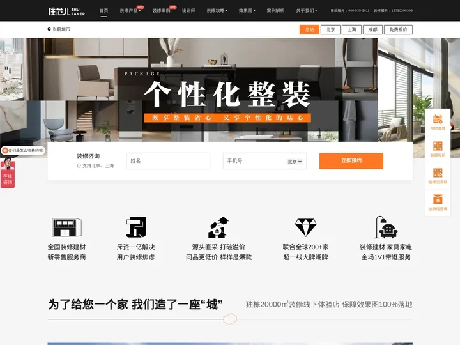Click the 售后服务 400 phone number
Image resolution: width=460 pixels, height=345 pixels.
click(350, 11)
